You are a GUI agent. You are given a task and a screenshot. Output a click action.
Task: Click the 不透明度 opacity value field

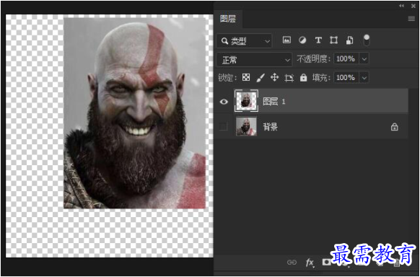click(x=346, y=58)
